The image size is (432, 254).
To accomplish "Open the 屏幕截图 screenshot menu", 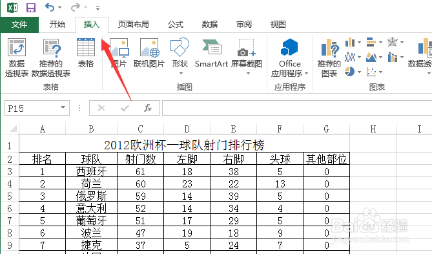I will coord(247,56).
